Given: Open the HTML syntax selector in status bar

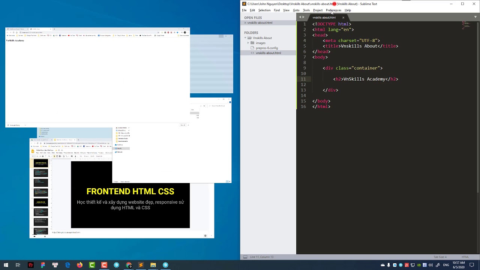Looking at the screenshot, I should point(465,257).
